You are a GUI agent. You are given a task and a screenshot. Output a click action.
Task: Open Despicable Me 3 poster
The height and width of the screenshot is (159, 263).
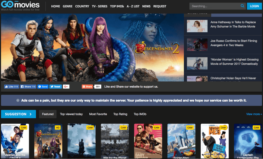pos(215,141)
